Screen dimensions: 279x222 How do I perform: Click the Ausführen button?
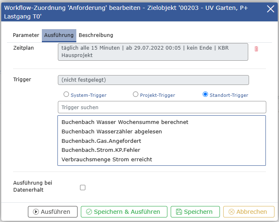pyautogui.click(x=53, y=212)
